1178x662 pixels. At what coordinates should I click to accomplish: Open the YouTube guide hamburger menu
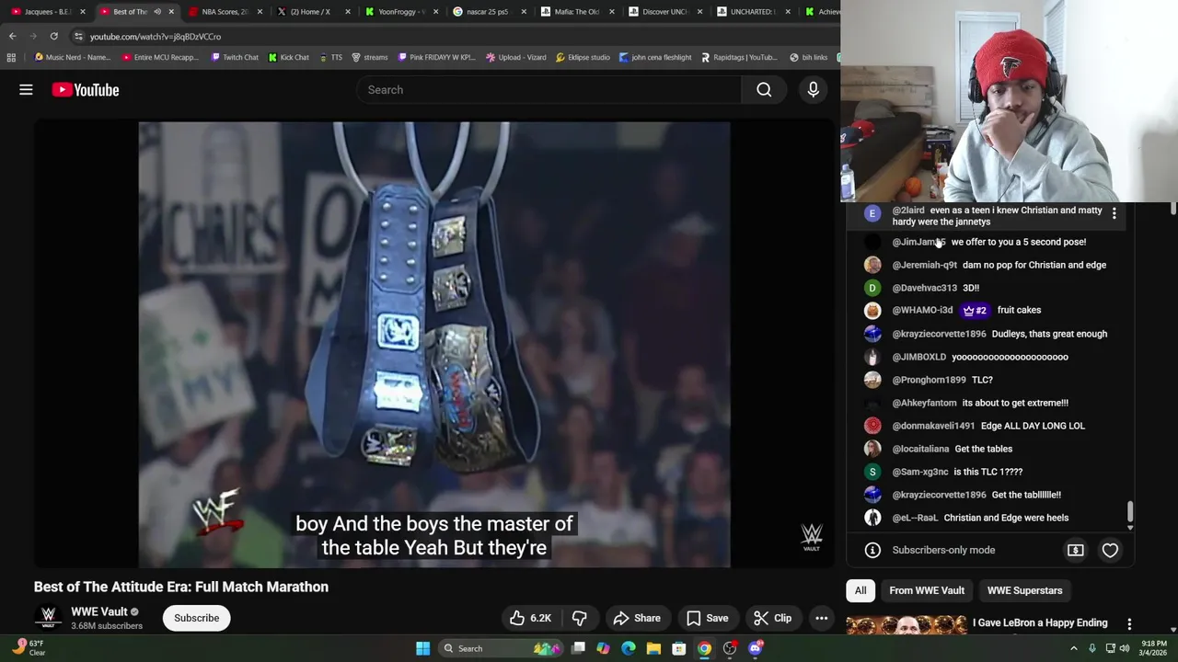tap(26, 89)
